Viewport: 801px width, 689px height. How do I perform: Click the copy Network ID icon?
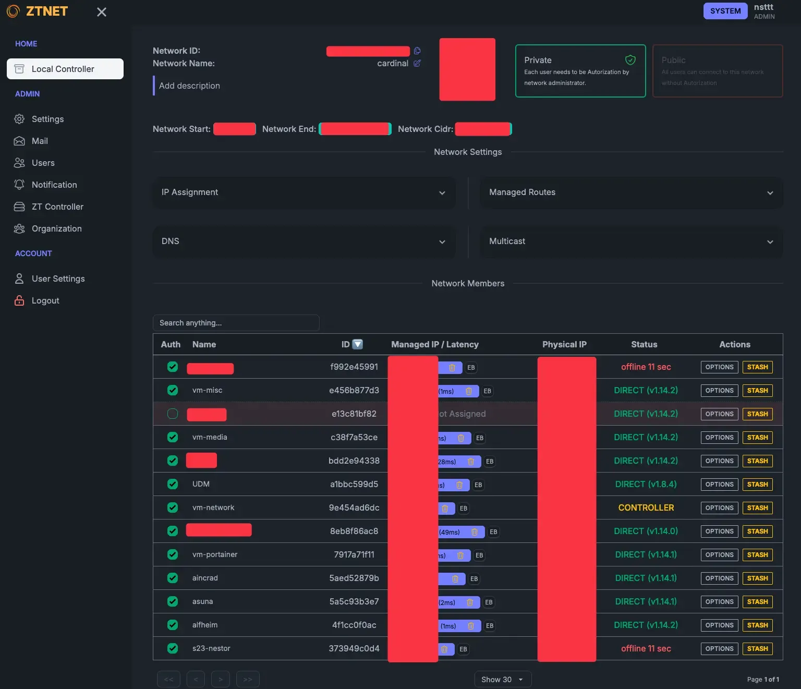pyautogui.click(x=417, y=51)
